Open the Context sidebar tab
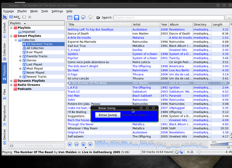This screenshot has width=232, height=168. tap(4, 30)
